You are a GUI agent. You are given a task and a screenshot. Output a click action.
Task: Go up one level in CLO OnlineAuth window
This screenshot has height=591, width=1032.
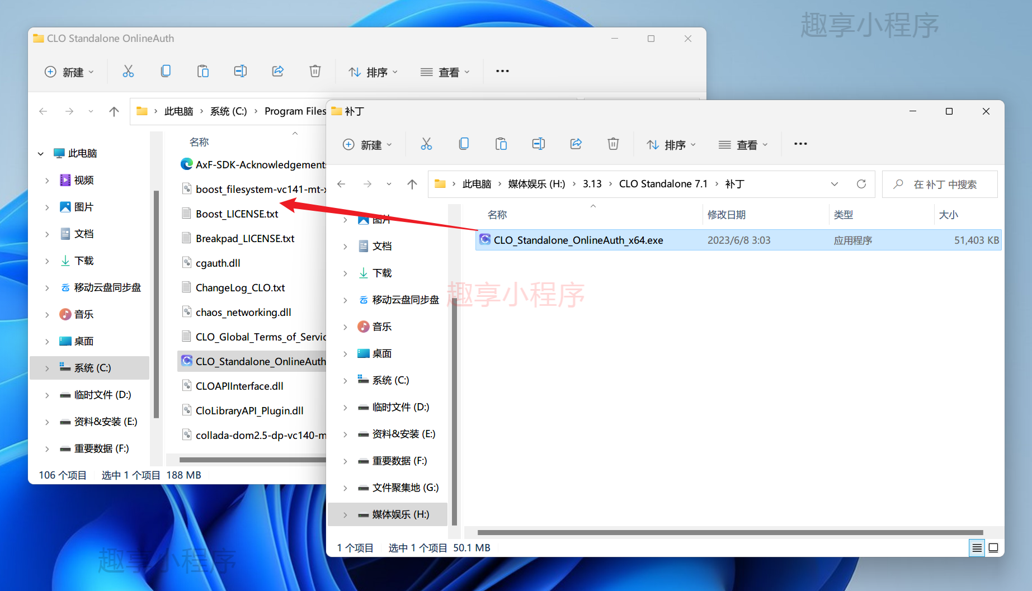114,111
